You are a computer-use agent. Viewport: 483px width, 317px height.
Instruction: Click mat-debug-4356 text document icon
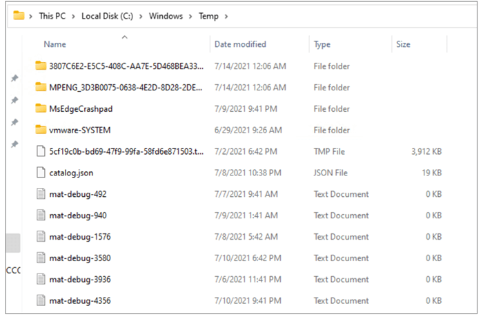point(41,300)
